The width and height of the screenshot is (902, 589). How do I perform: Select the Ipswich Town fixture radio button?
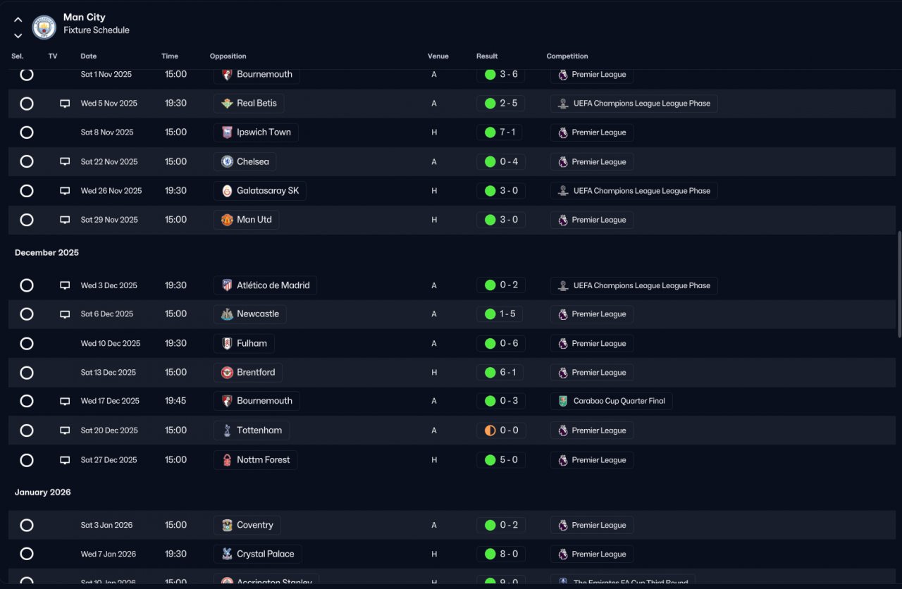(x=27, y=132)
